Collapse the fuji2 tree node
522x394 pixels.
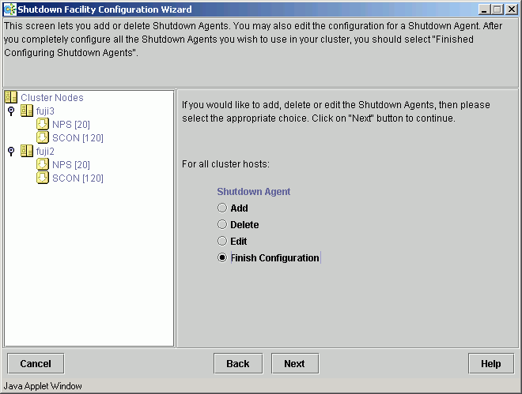(x=11, y=151)
